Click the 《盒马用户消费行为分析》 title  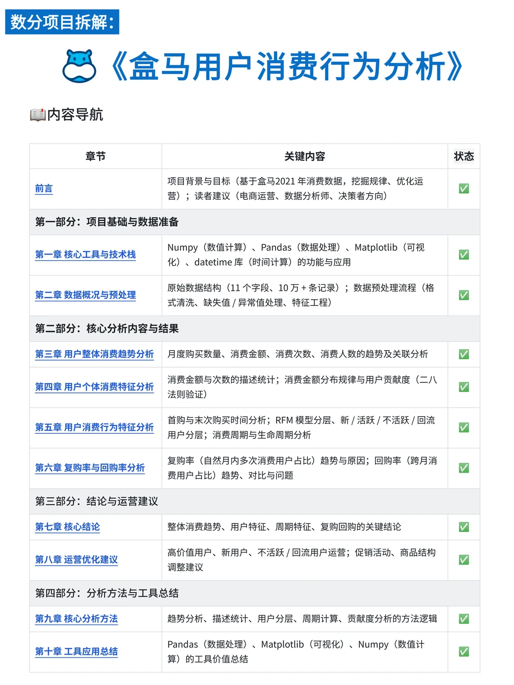click(x=287, y=66)
